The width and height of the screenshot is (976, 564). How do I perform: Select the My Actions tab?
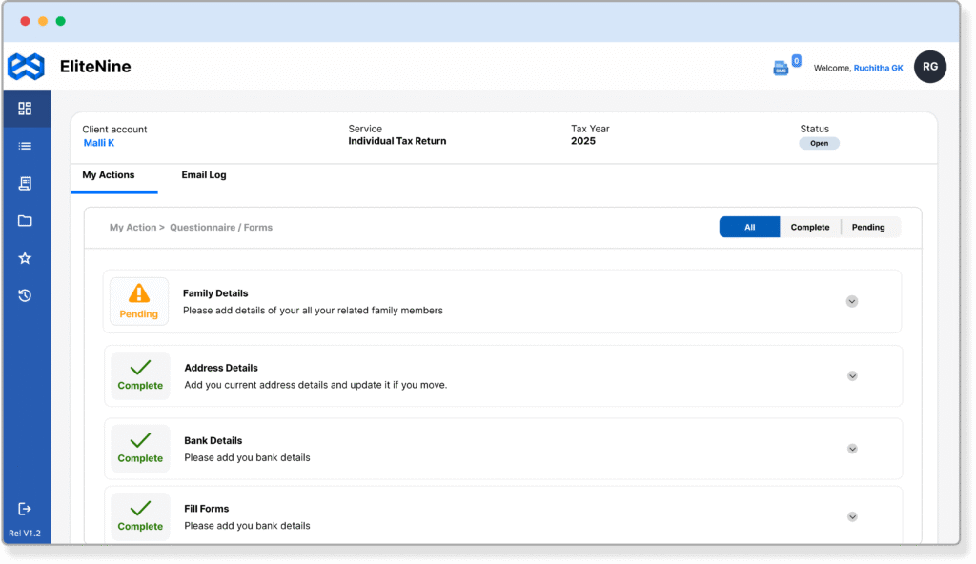point(109,175)
